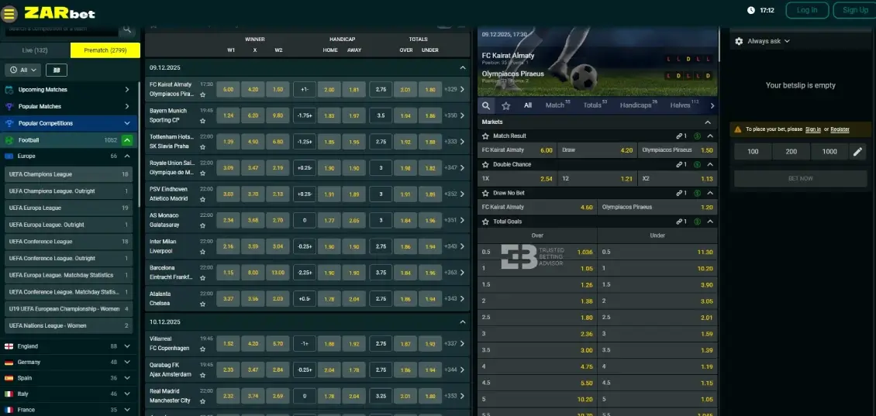Open the Match markets tab
The height and width of the screenshot is (416, 876).
pos(557,105)
